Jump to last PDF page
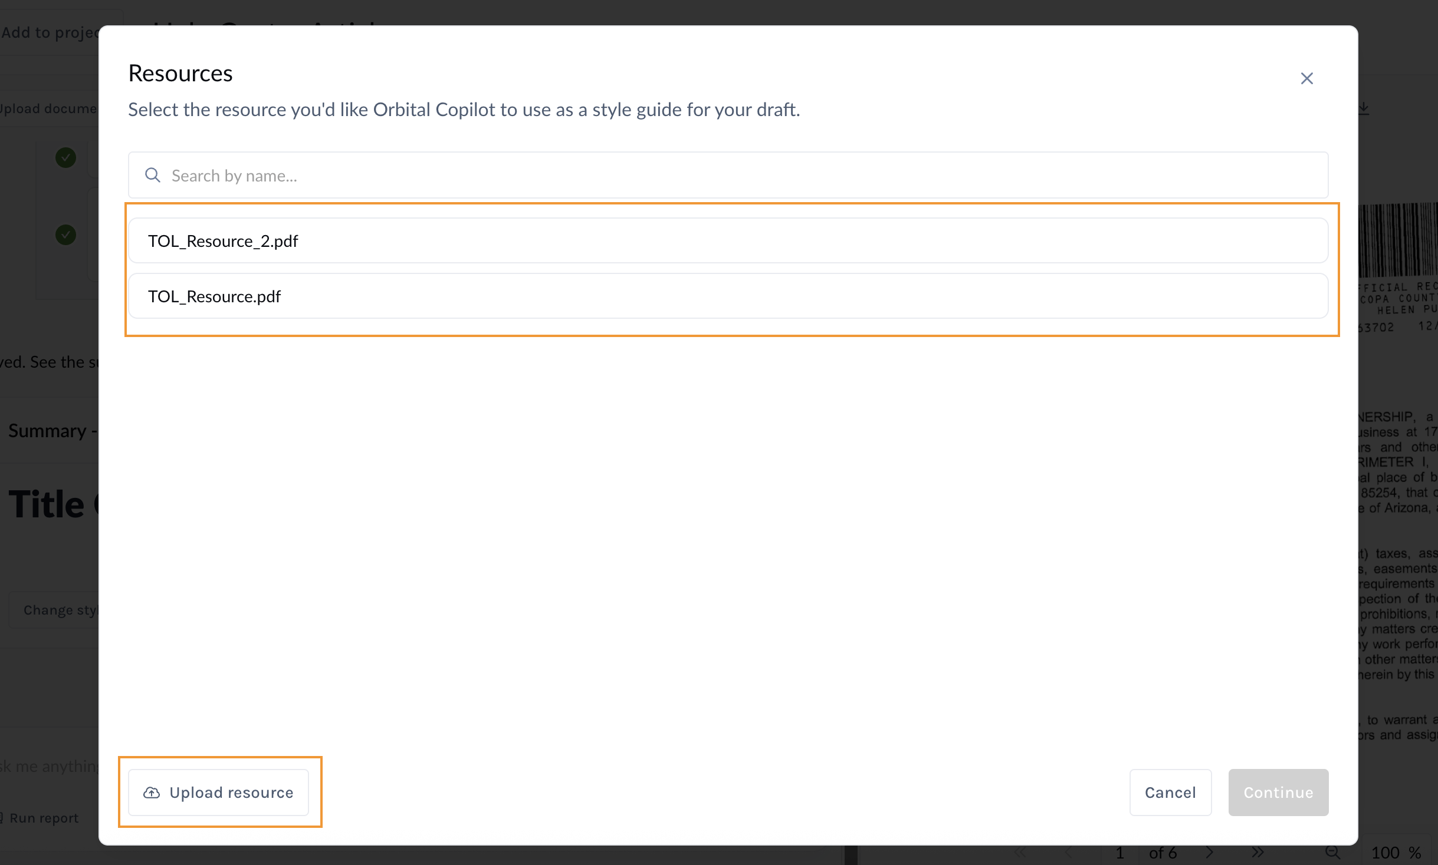This screenshot has height=865, width=1438. click(x=1258, y=853)
